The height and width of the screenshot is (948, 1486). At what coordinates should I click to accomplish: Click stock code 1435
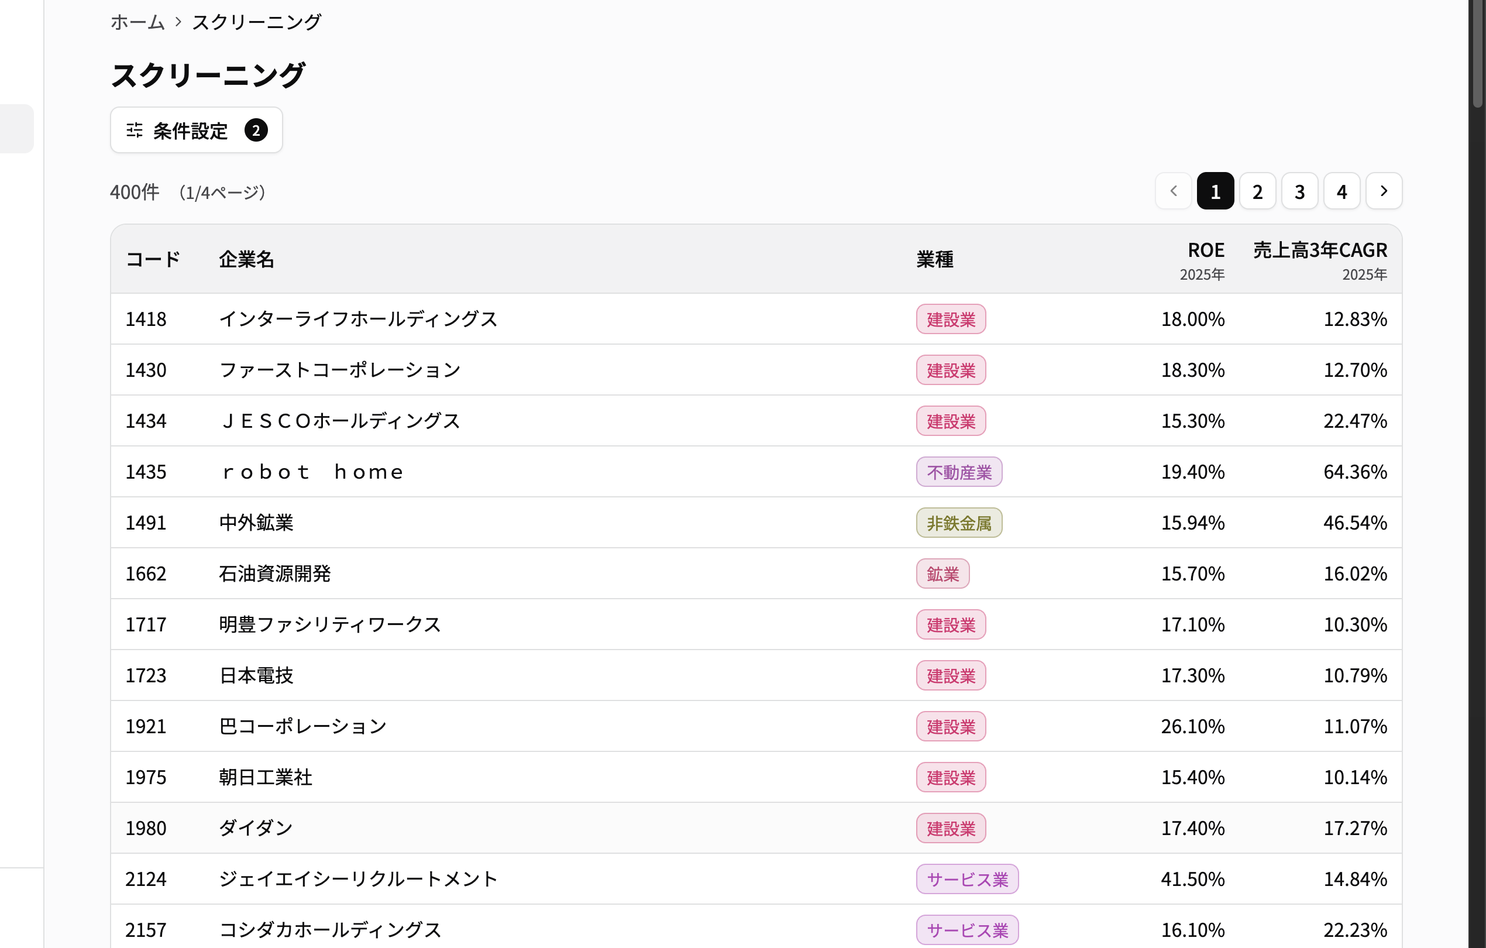[146, 472]
